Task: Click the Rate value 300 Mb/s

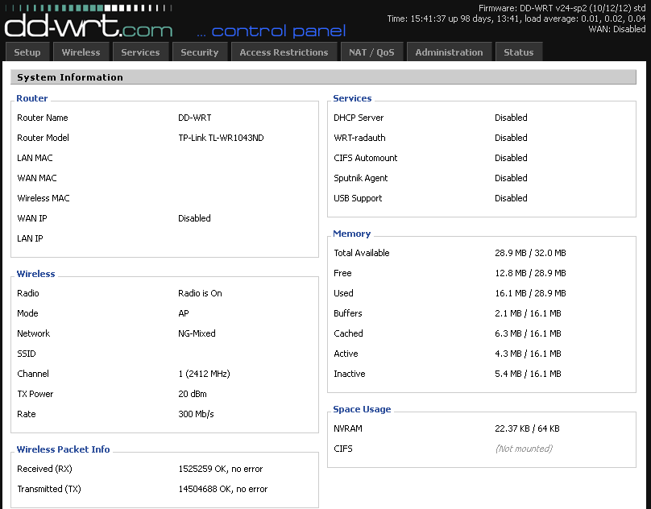Action: click(x=196, y=414)
